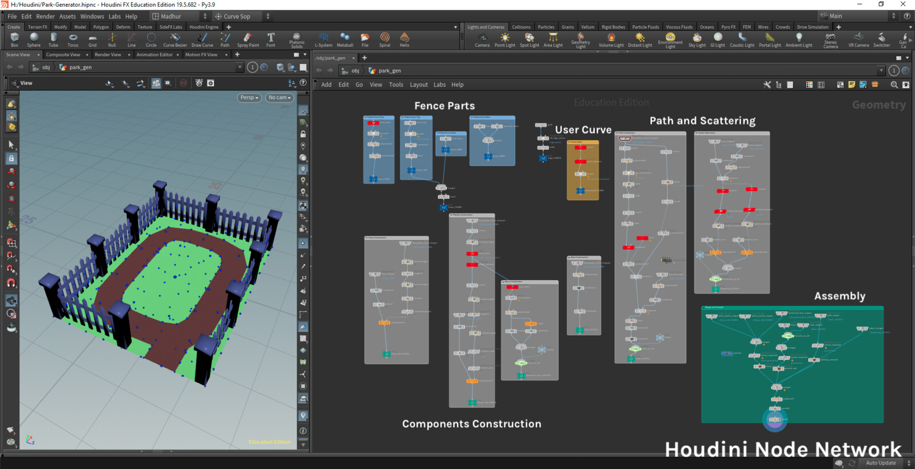Toggle the display lock icon in viewport sidebar
Screen dimensions: 915x469
coord(303,134)
